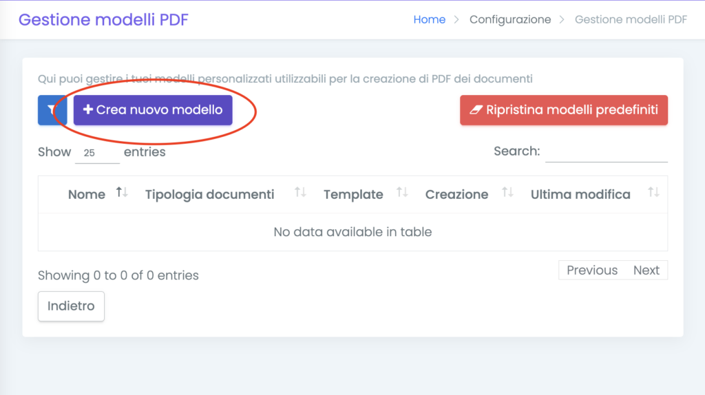
Task: Click the Nome column sort arrows
Action: 122,193
